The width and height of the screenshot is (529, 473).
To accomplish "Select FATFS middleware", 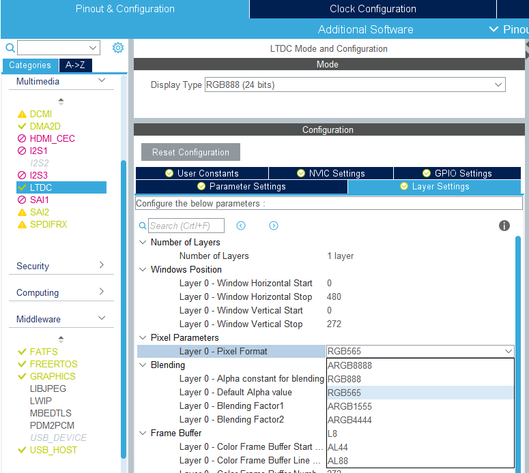I will pyautogui.click(x=44, y=352).
